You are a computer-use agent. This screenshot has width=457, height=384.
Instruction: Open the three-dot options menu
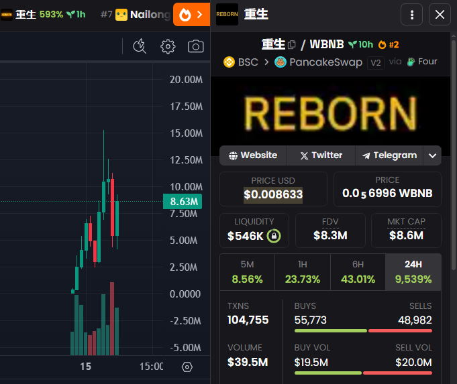click(x=412, y=14)
